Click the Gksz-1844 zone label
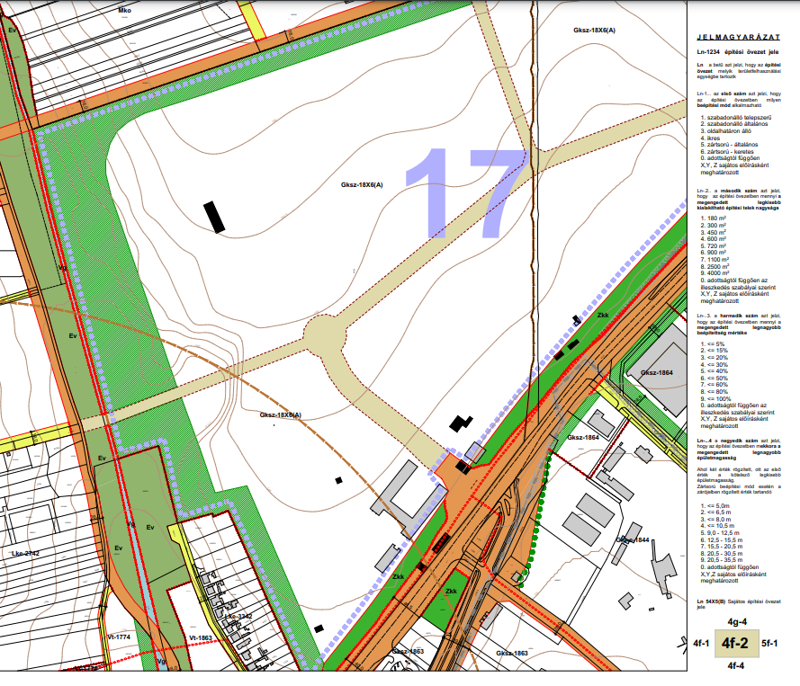Screen dimensions: 800x686 633,539
